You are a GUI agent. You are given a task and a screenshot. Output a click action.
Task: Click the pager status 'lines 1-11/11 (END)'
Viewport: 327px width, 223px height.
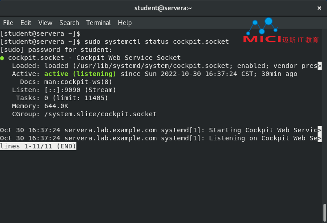38,146
